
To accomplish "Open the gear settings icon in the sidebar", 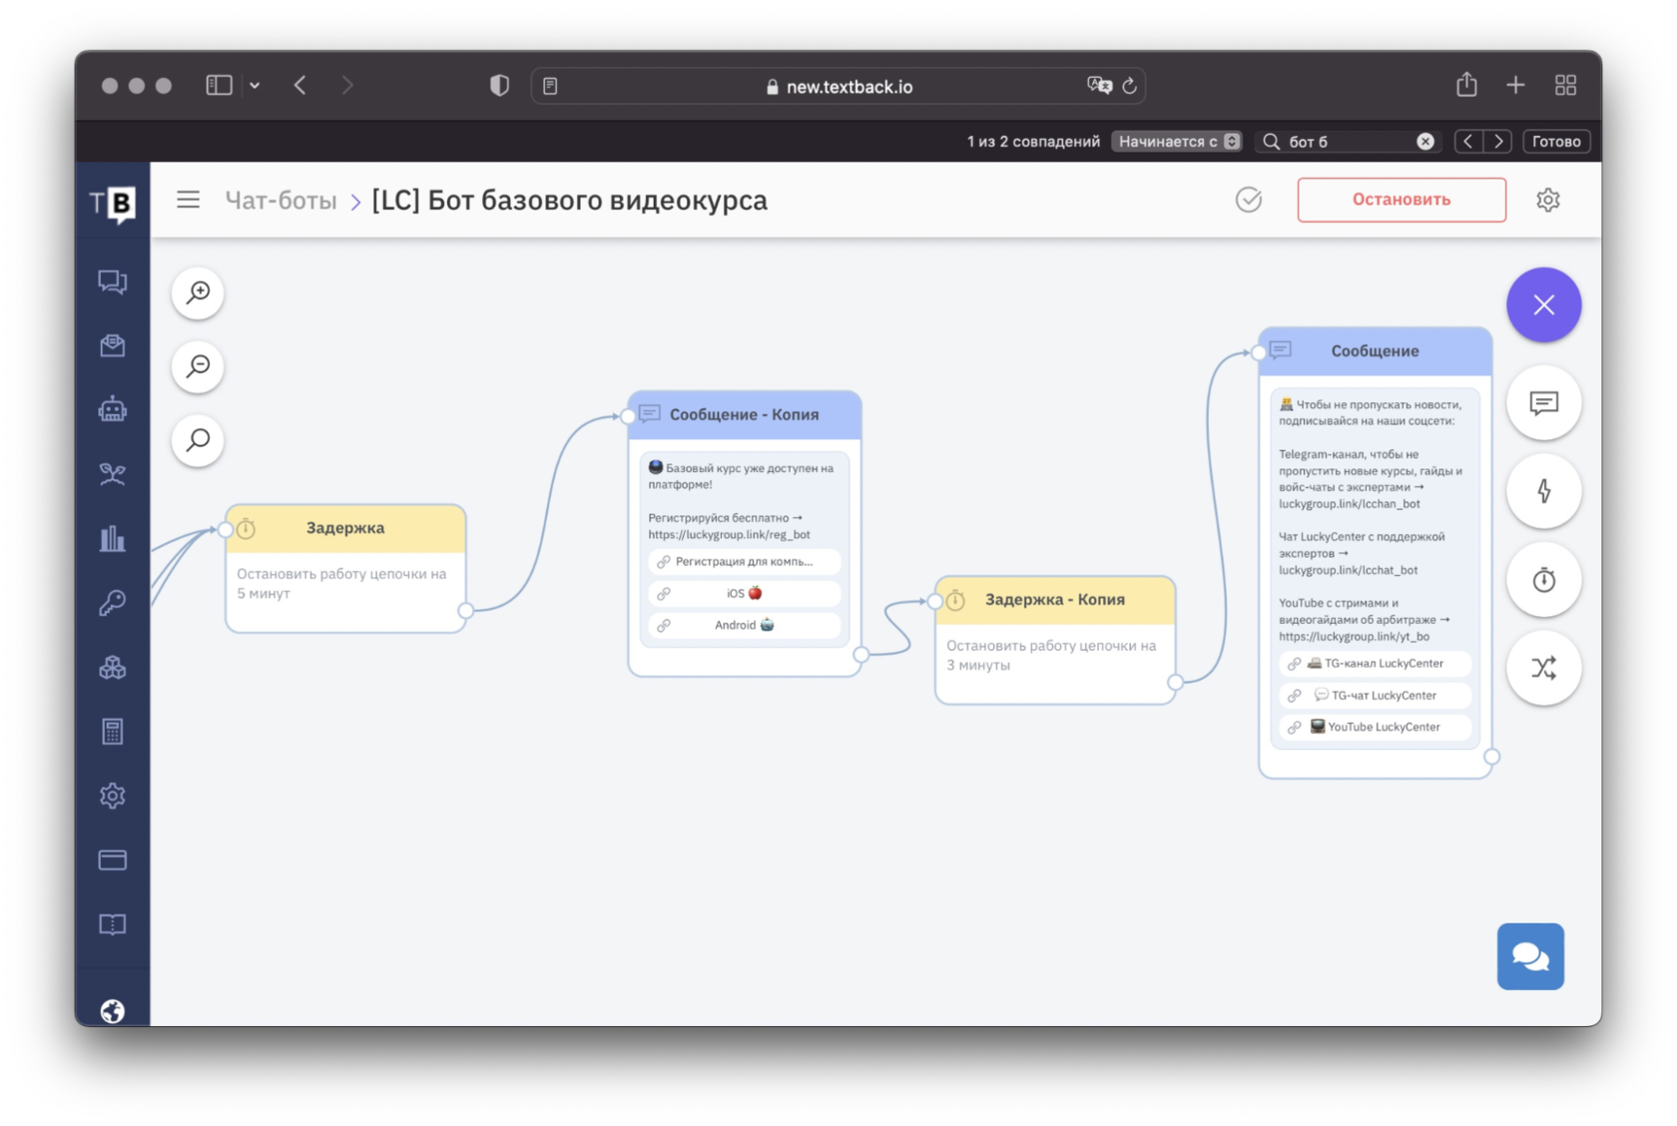I will point(113,796).
